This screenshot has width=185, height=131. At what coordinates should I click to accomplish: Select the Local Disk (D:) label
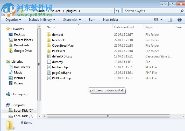[x=24, y=116]
